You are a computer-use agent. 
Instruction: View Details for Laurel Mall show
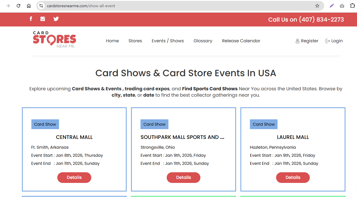293,177
